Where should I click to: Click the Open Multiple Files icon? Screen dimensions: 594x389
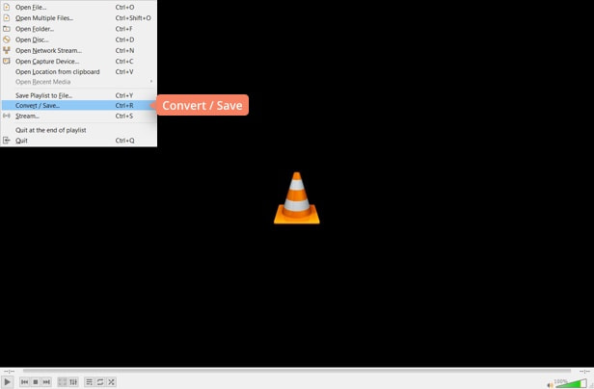(x=7, y=17)
